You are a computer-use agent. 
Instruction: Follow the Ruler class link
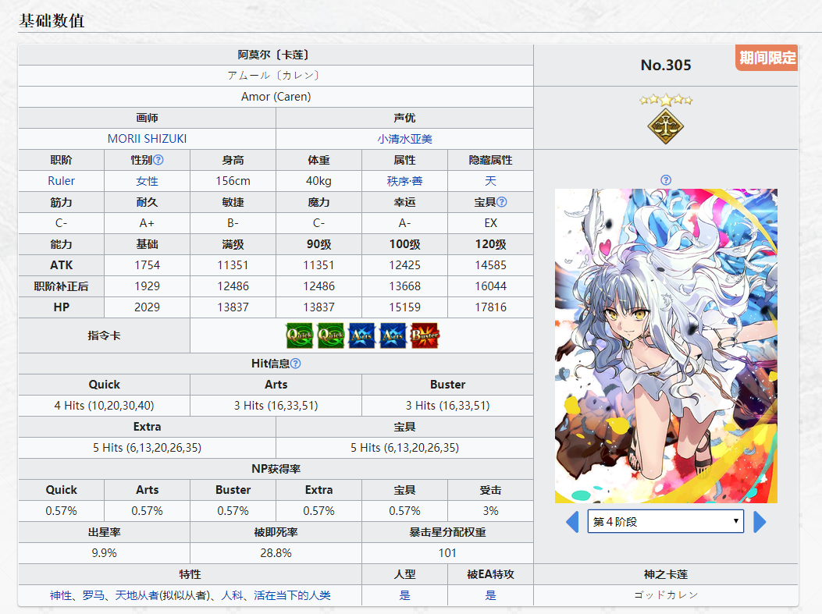[62, 181]
